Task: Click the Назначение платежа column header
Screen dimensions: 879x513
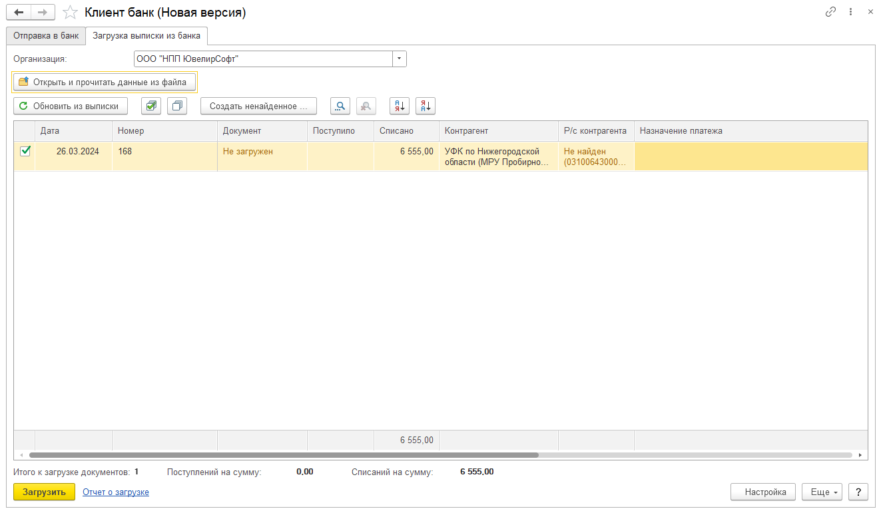Action: point(750,130)
